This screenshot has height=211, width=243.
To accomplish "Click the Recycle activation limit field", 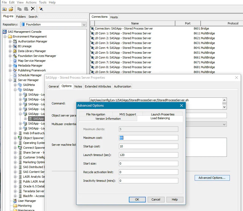I will (x=148, y=172).
